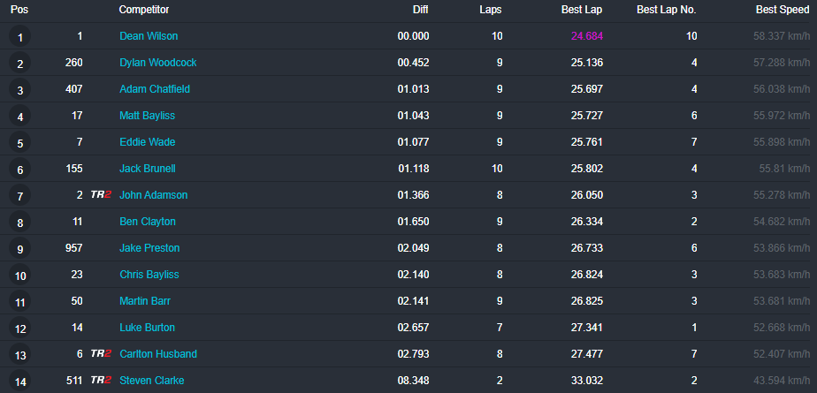Screen dimensions: 817x393
Task: Click the position 7 circle badge
Action: (x=19, y=196)
